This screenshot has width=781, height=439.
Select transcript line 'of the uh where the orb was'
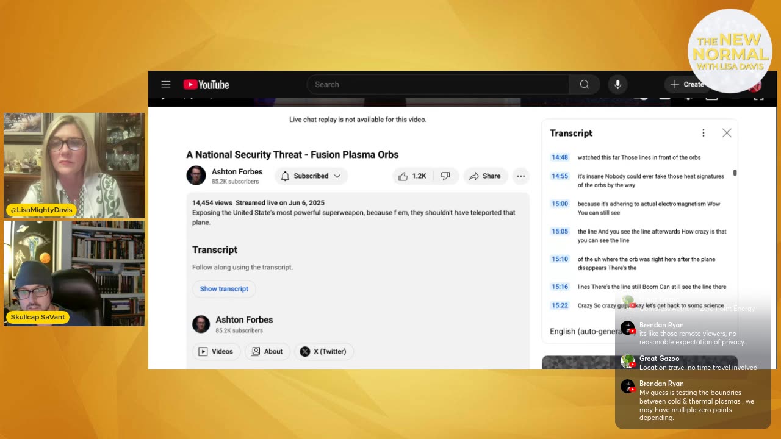point(647,263)
